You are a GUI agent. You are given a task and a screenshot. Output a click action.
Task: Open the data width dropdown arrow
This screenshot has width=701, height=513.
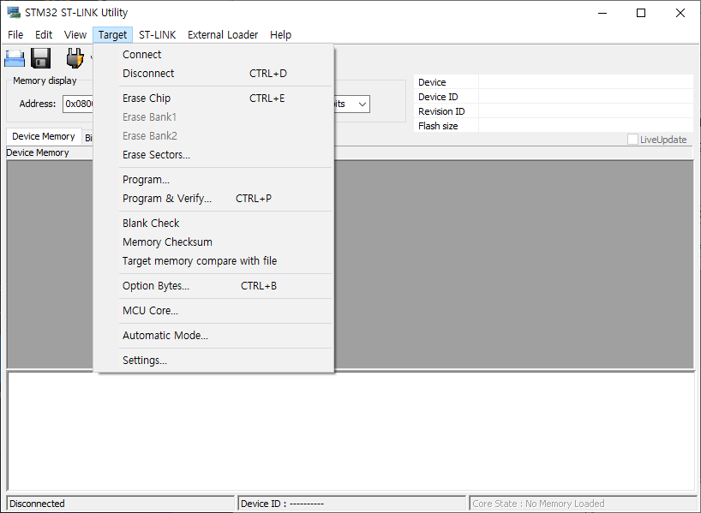pyautogui.click(x=362, y=104)
